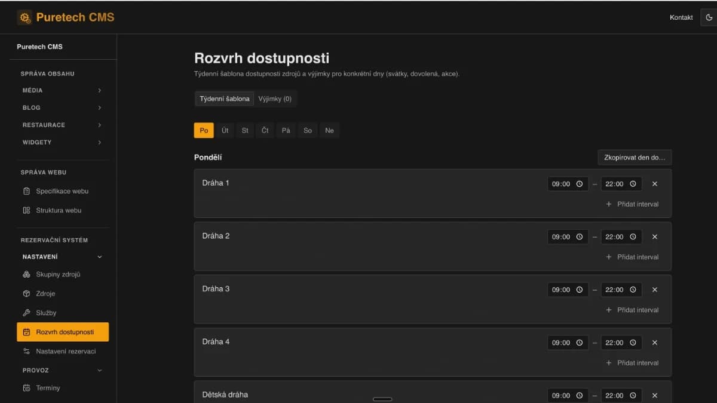717x403 pixels.
Task: Open the Kontakt link
Action: click(x=681, y=17)
